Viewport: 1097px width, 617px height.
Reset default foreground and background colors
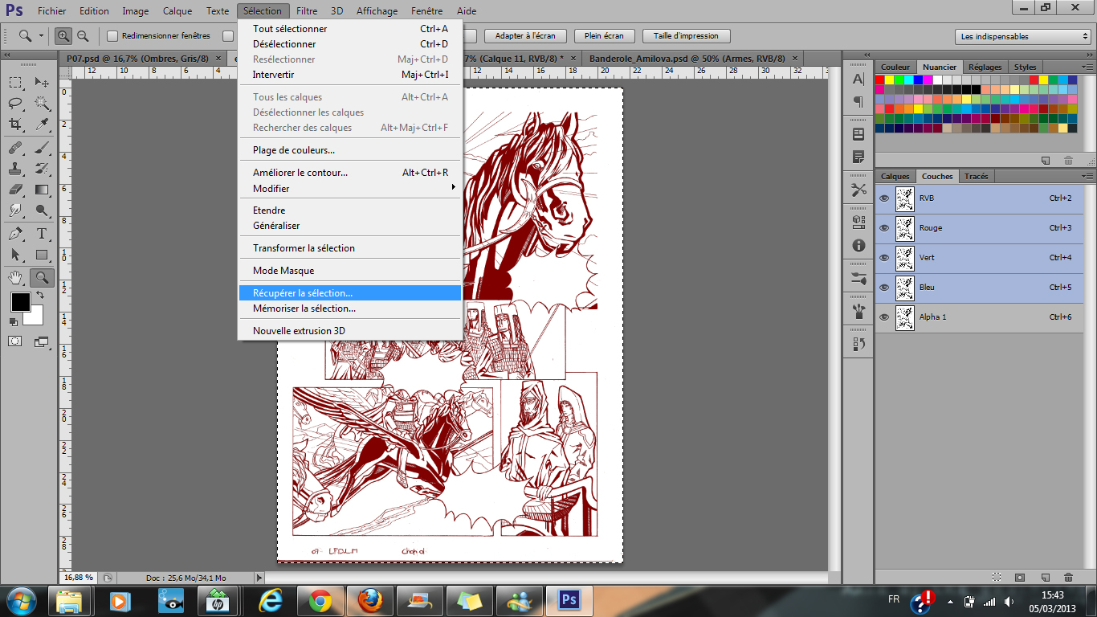coord(13,321)
